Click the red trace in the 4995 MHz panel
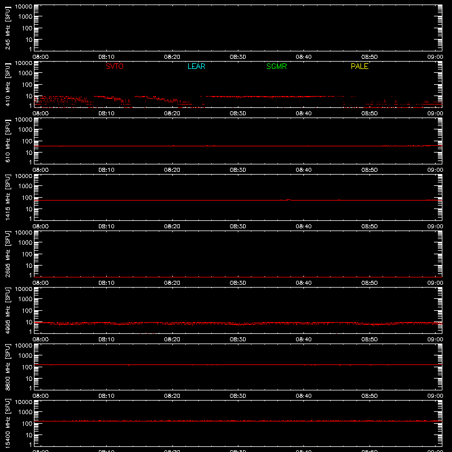This screenshot has height=452, width=452. tap(238, 323)
